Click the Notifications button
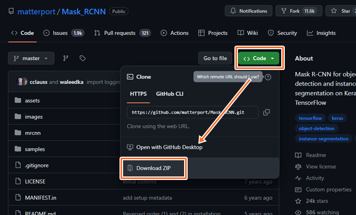Screen dimensions: 356x215 click(249, 11)
